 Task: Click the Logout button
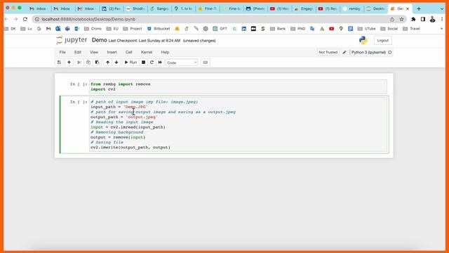point(383,41)
